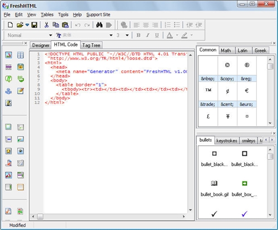Image resolution: width=278 pixels, height=230 pixels.
Task: Click the highlight color pen swatch
Action: pos(185,35)
